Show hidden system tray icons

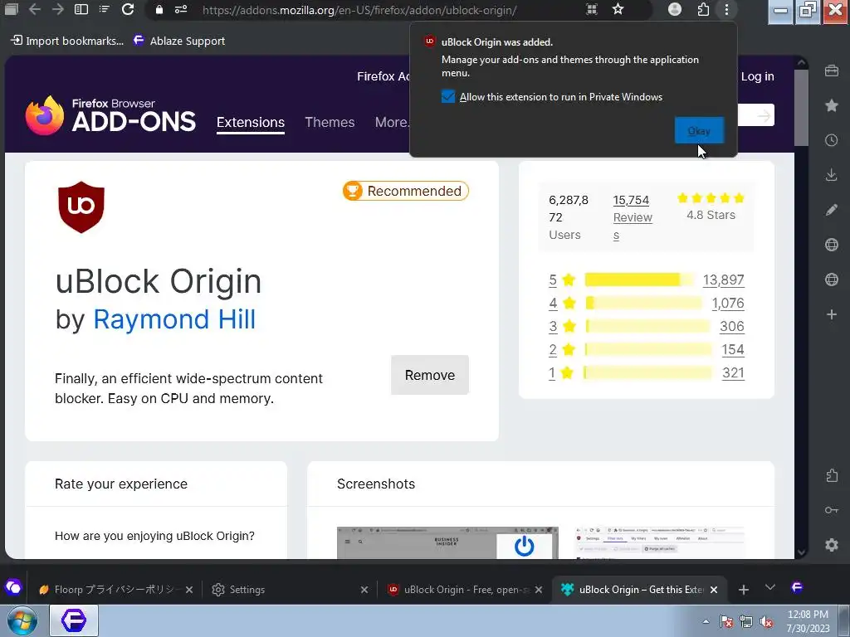tap(706, 622)
